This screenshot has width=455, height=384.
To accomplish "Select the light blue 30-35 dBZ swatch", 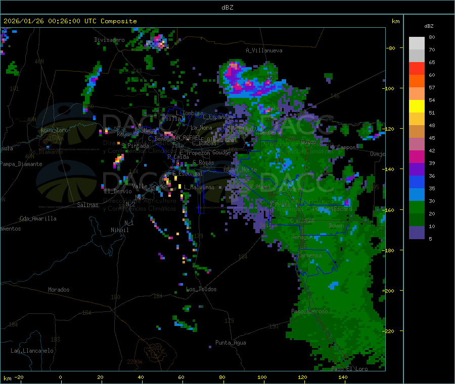I will 417,195.
